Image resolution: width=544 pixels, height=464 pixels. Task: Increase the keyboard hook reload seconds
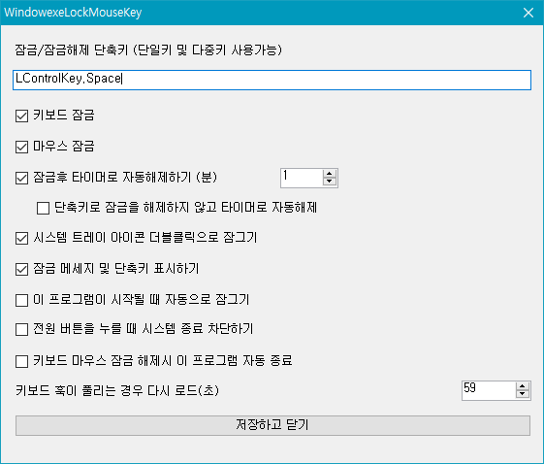(x=523, y=386)
